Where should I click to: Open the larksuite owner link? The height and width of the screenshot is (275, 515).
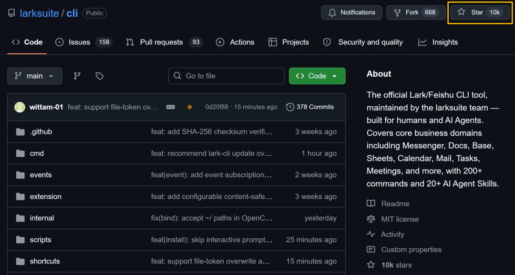(40, 13)
